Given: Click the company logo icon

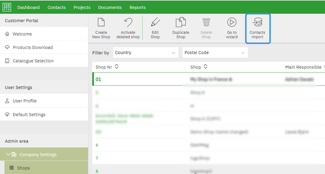Looking at the screenshot, I should [x=7, y=7].
